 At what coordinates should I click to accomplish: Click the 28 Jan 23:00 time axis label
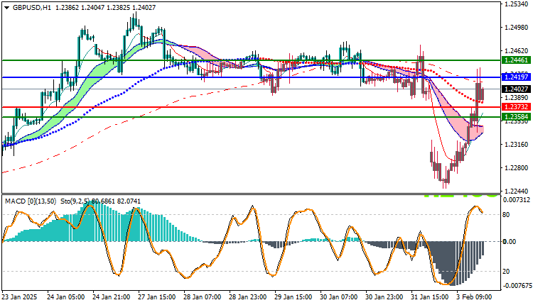[248, 297]
